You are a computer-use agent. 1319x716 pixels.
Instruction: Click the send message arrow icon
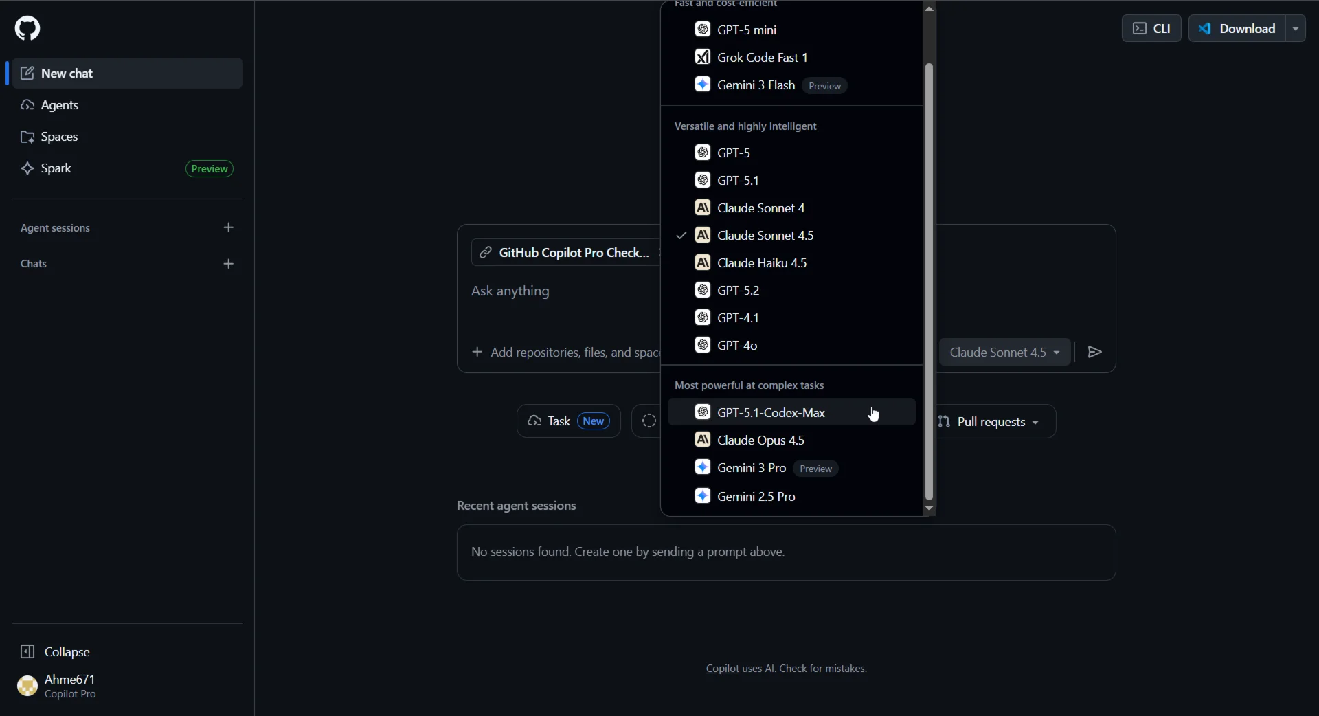[1095, 352]
